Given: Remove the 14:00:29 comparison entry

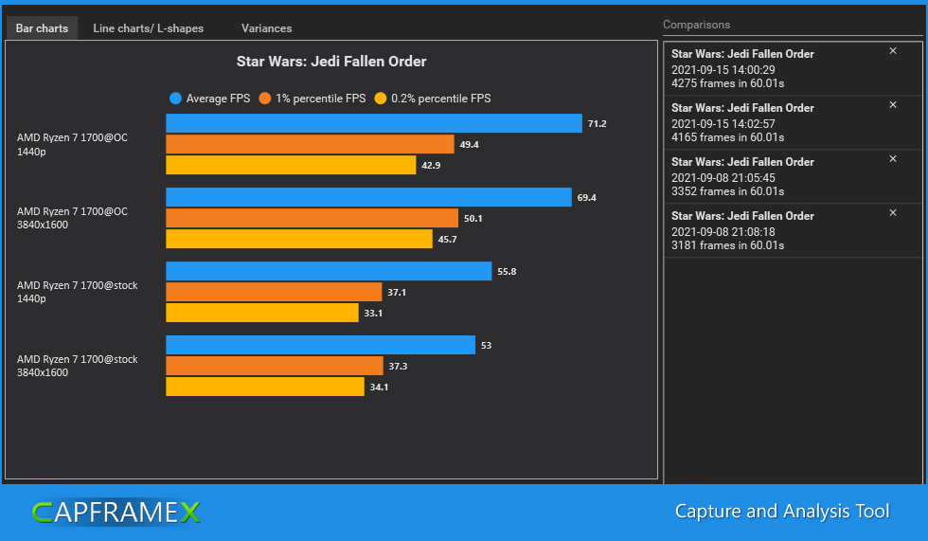Looking at the screenshot, I should [x=893, y=51].
